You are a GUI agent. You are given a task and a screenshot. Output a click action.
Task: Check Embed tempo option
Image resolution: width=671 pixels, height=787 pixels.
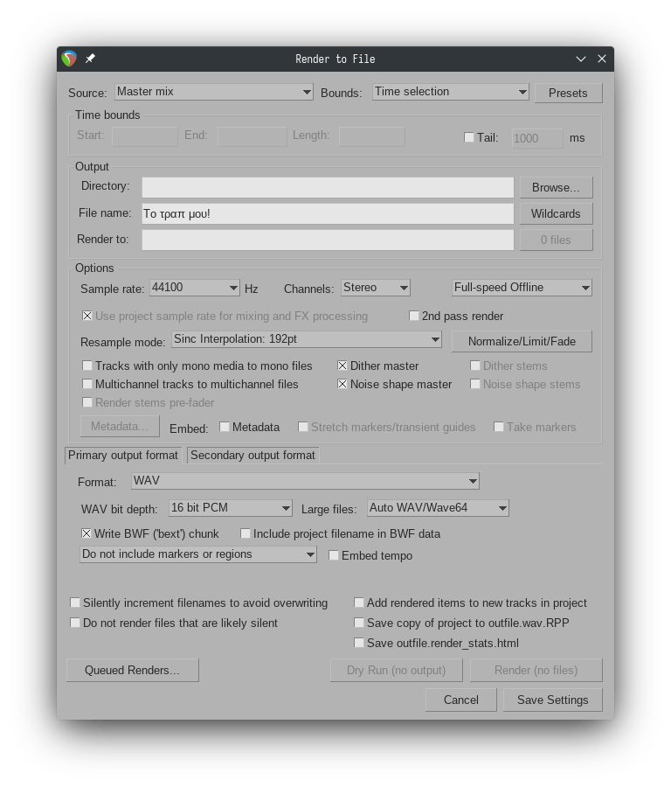[334, 555]
